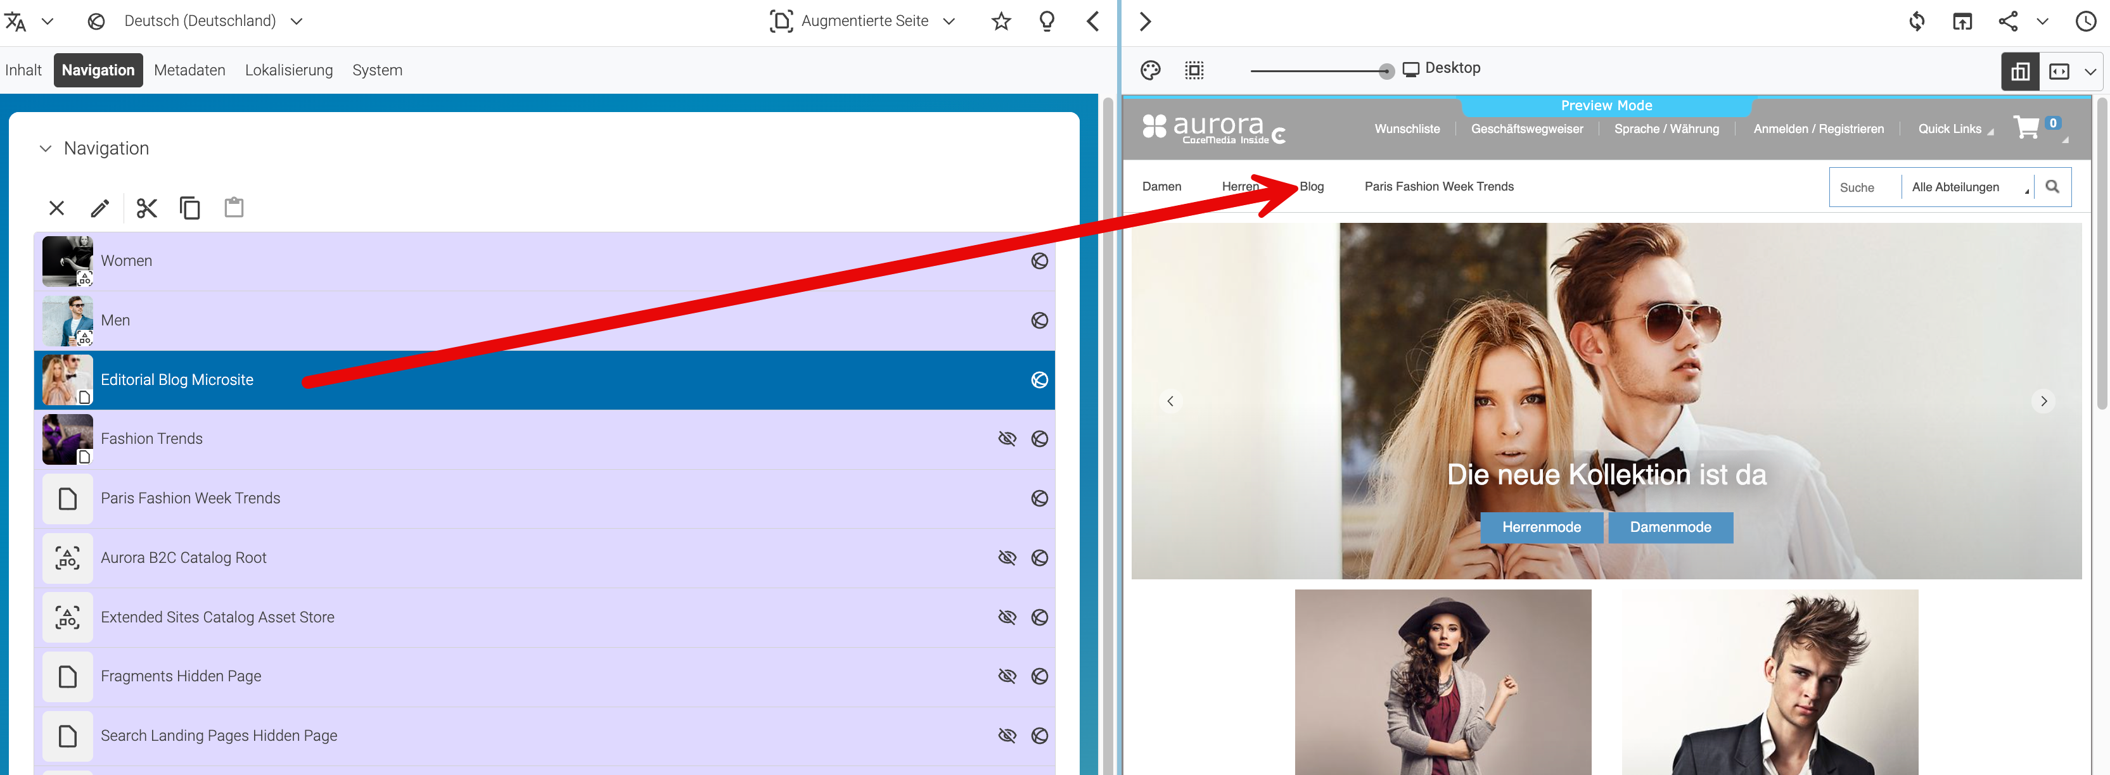Remove selected item with X icon
Viewport: 2110px width, 775px height.
(56, 208)
